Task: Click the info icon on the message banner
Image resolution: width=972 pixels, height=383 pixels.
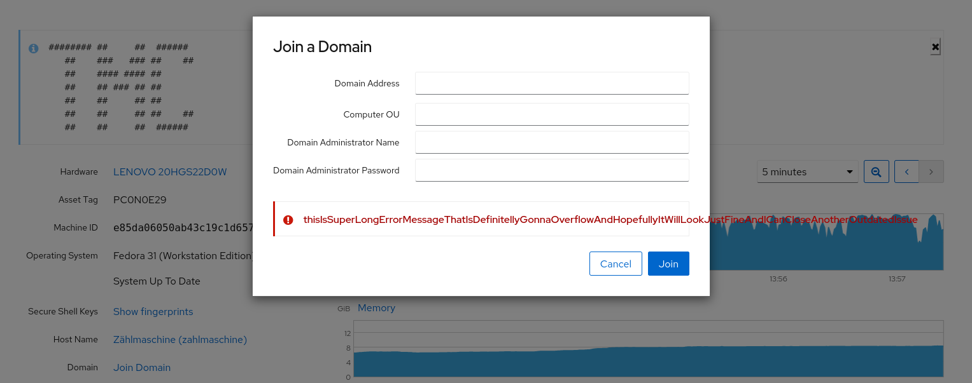Action: pyautogui.click(x=33, y=48)
